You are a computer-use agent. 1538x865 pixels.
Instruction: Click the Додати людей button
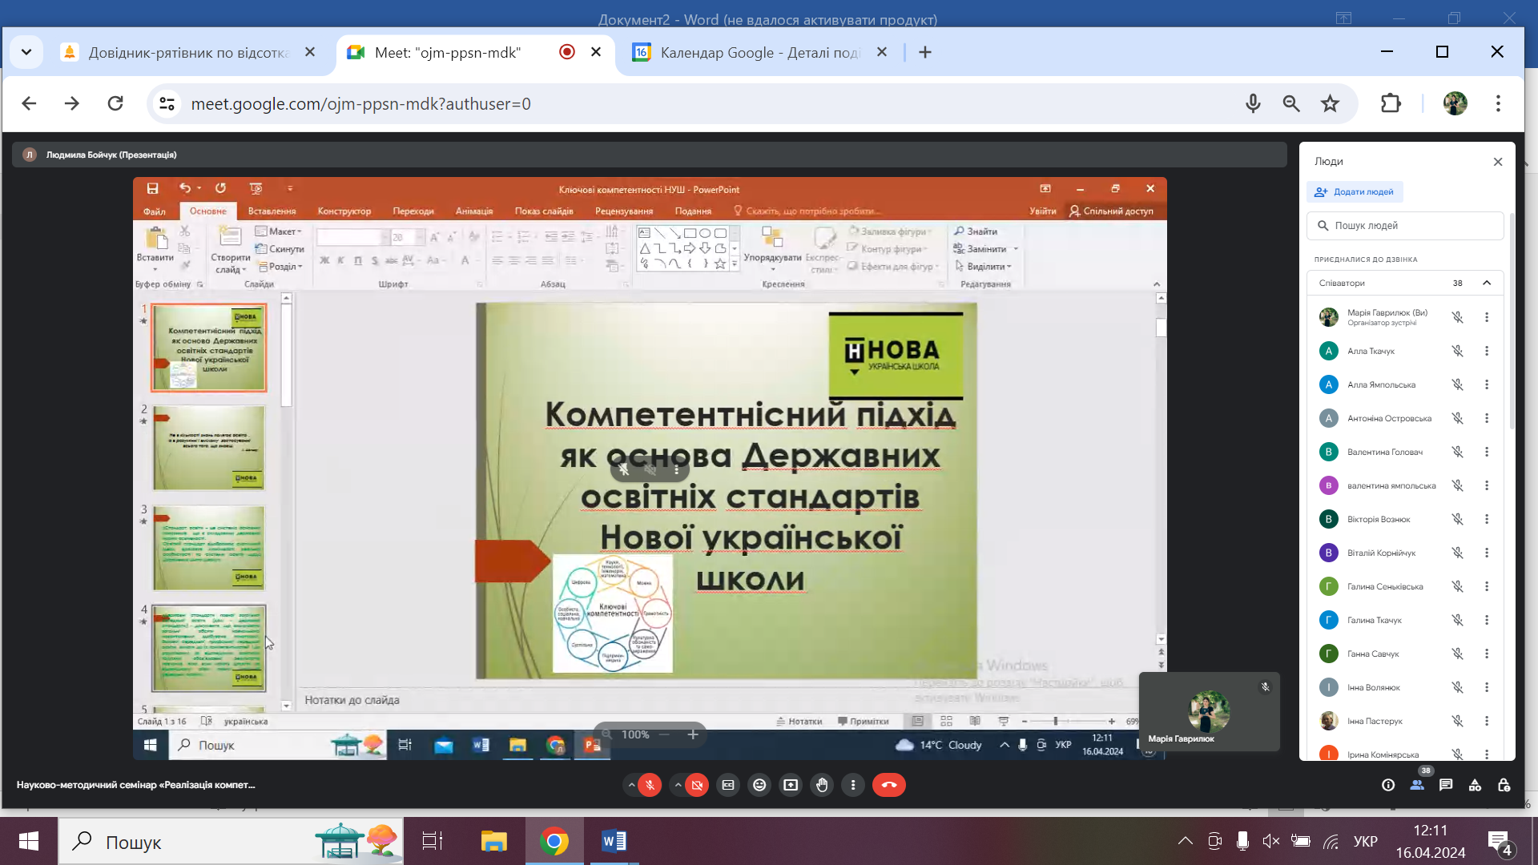[1355, 192]
